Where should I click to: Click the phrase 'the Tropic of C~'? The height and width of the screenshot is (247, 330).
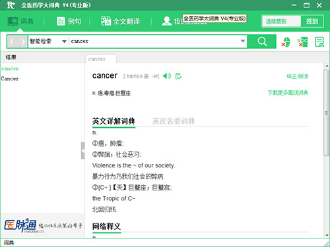point(114,198)
